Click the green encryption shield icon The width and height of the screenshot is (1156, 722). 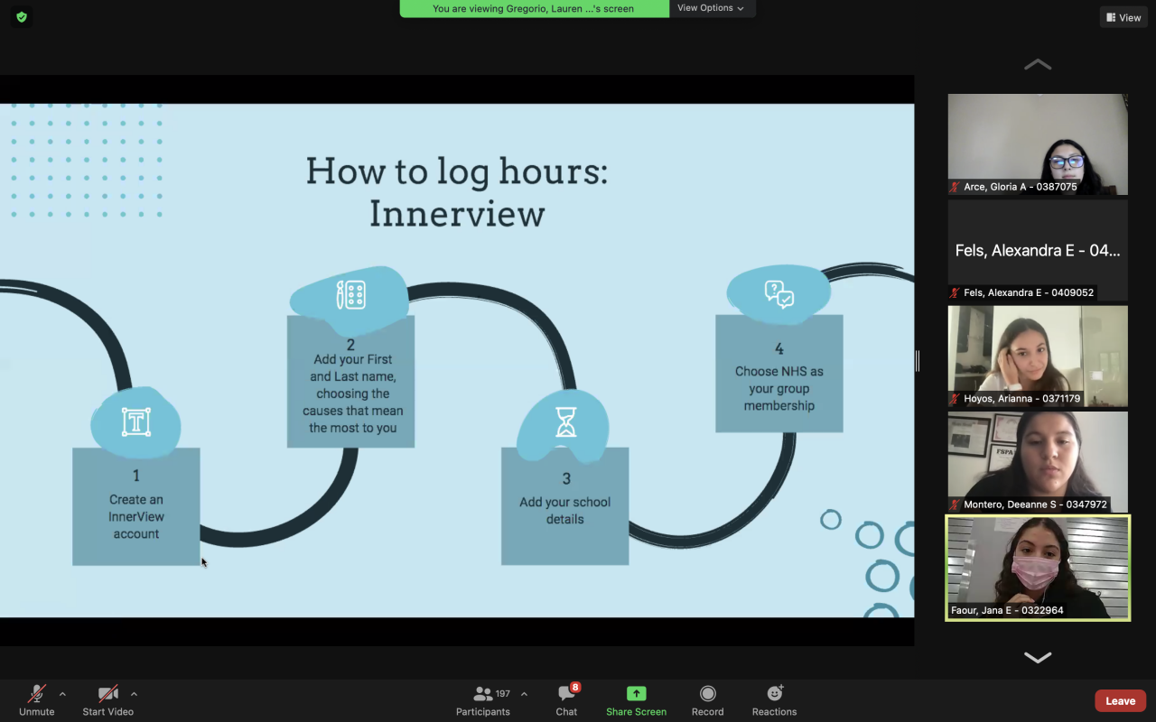[22, 16]
